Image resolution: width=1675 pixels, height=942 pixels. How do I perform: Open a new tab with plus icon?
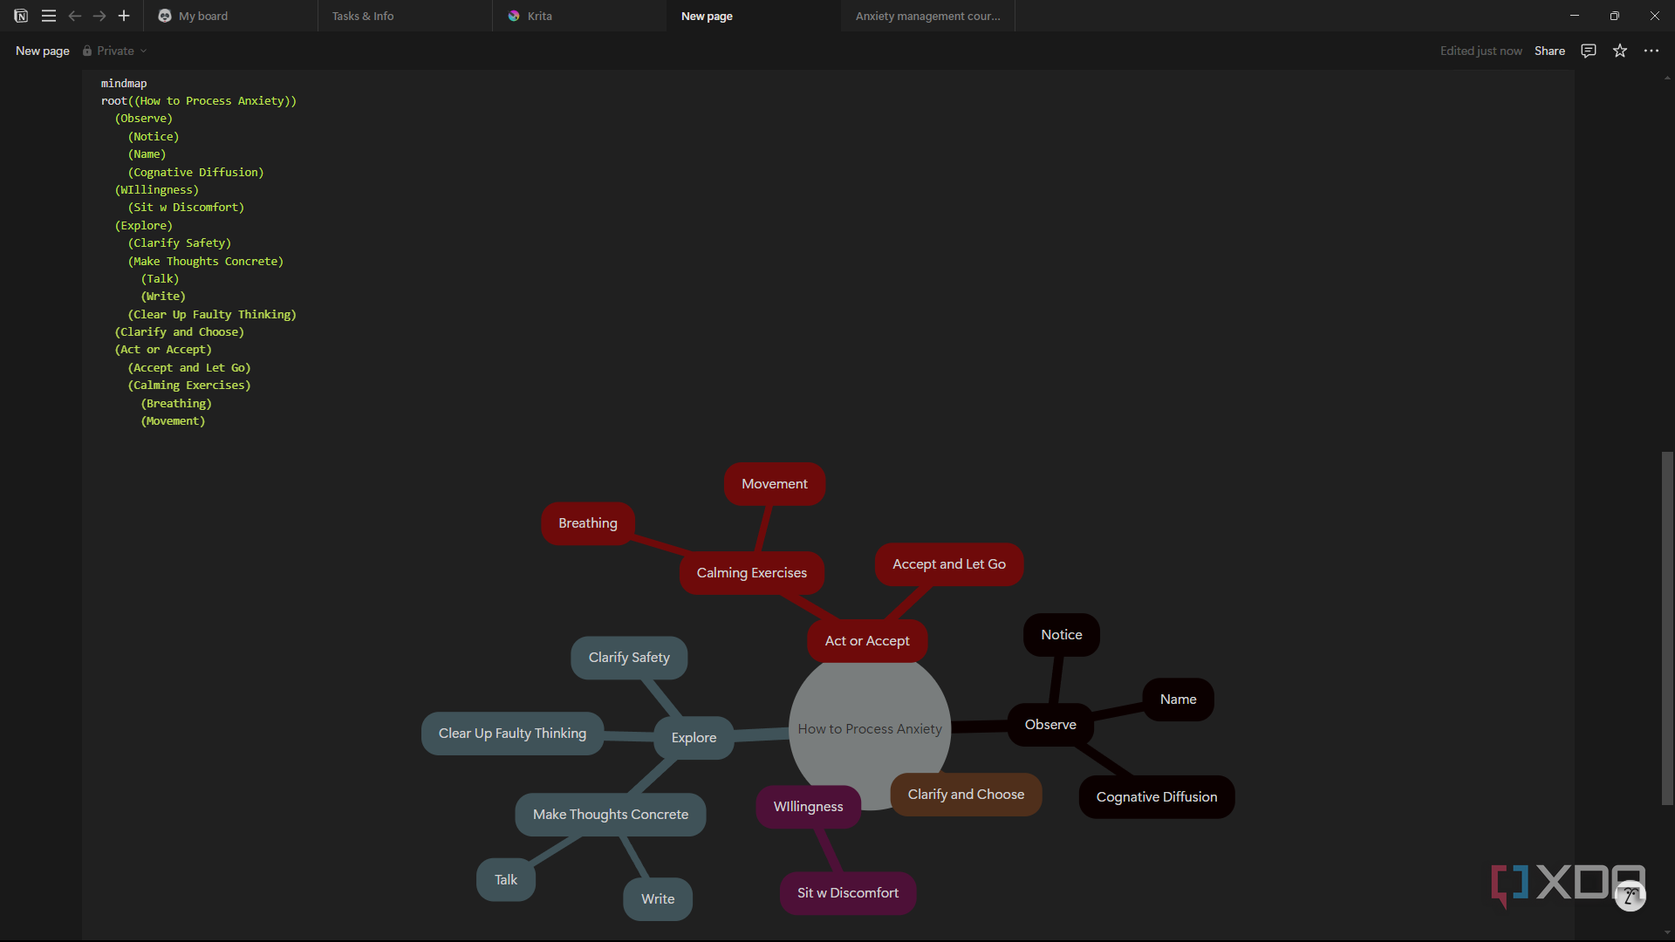click(124, 16)
